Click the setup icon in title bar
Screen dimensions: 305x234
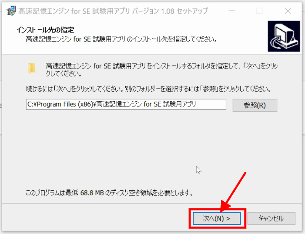tap(11, 11)
